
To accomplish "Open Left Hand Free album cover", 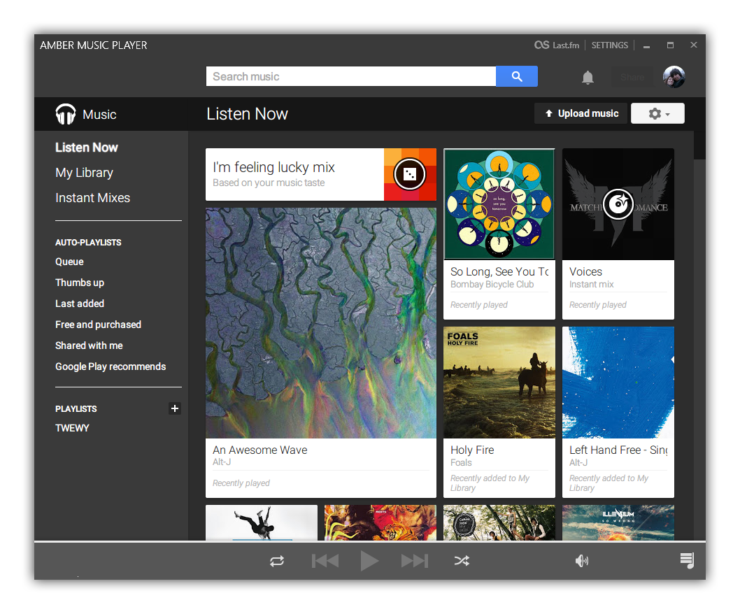I will tap(618, 383).
